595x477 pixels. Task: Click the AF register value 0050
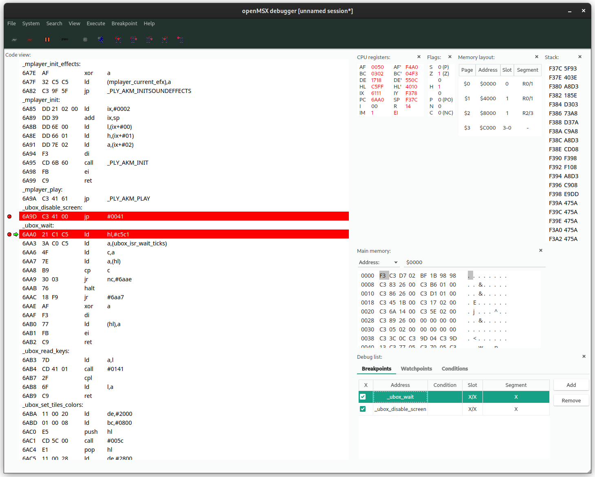tap(377, 67)
